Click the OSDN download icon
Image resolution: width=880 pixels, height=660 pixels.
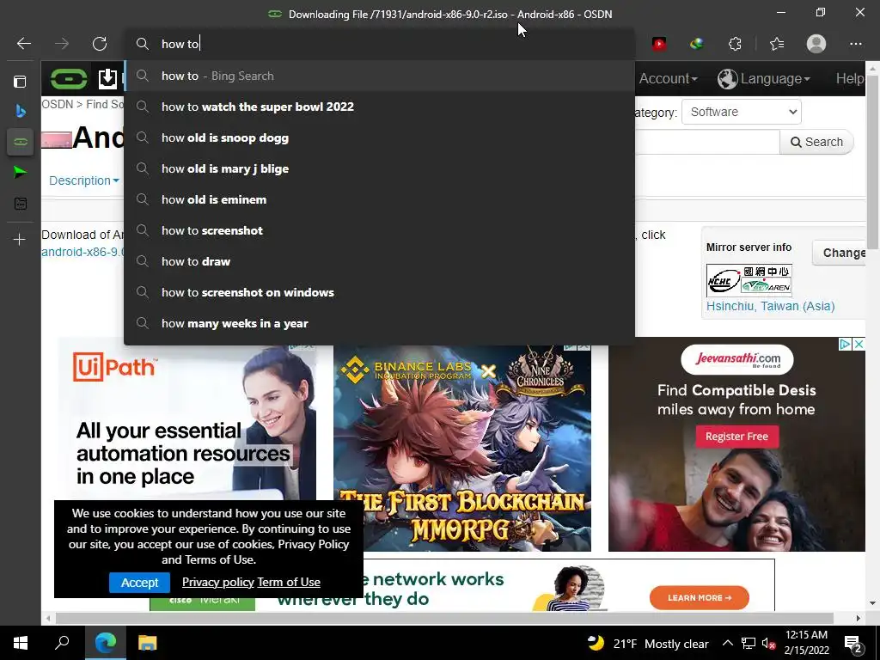point(107,78)
